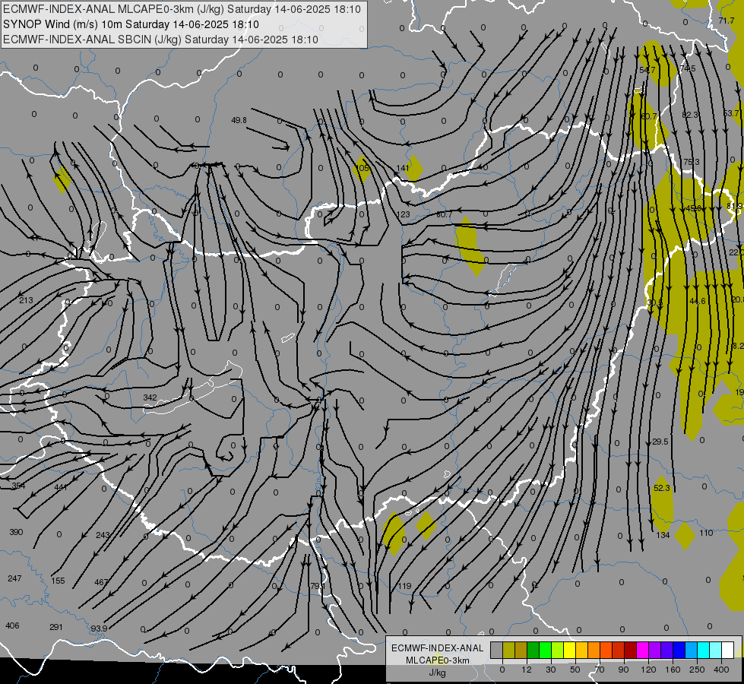Click the map value 467
The height and width of the screenshot is (684, 744).
pos(102,582)
